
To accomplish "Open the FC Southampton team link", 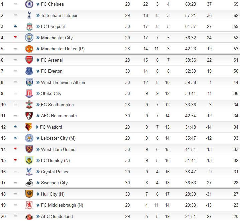I will tap(57, 105).
